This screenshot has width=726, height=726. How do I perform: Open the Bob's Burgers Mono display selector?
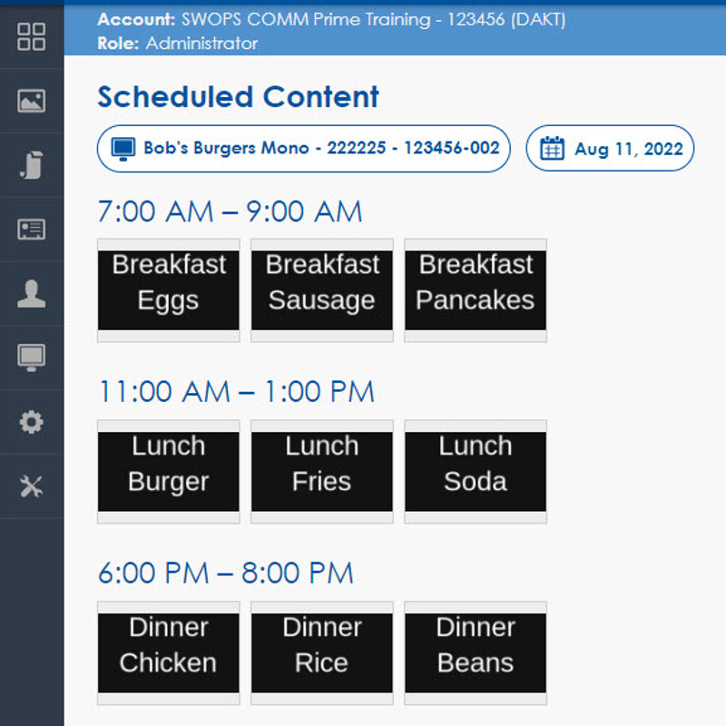[304, 148]
